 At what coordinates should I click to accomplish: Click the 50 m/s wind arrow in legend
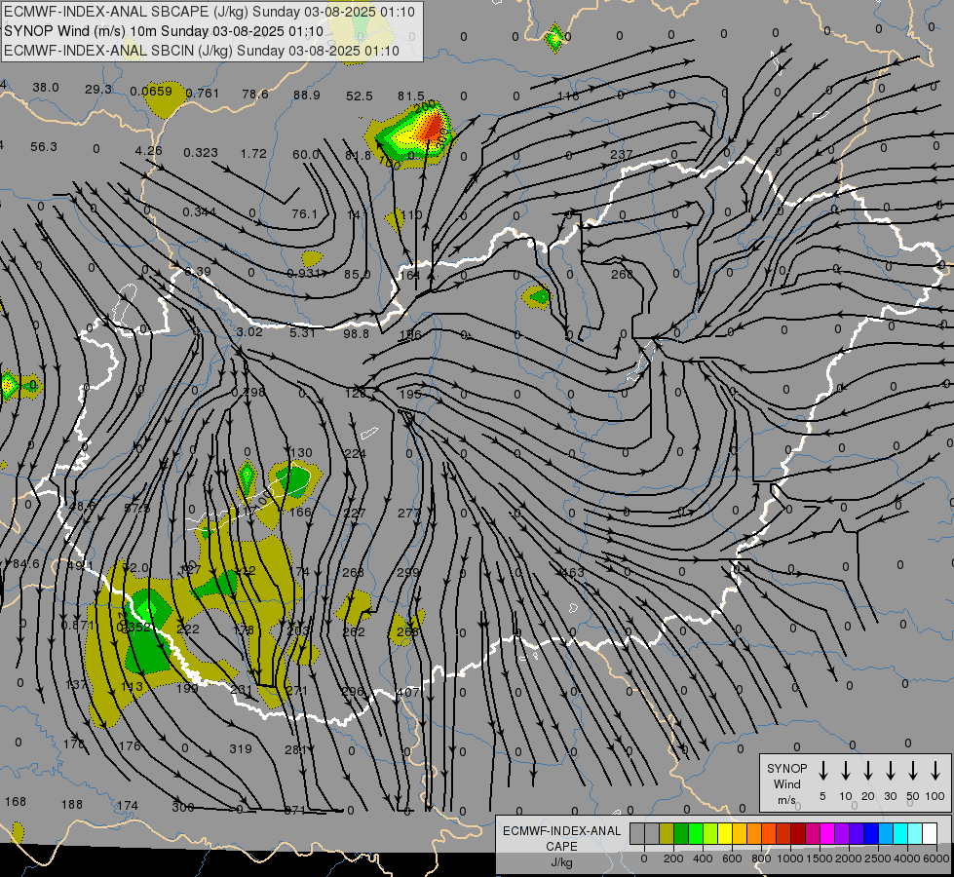click(913, 771)
